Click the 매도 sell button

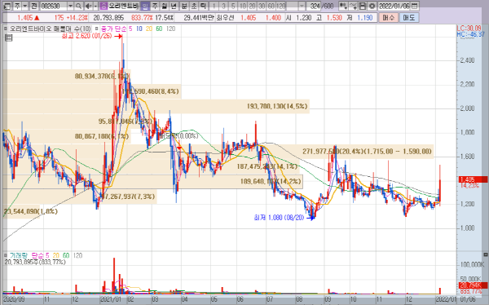(x=409, y=18)
